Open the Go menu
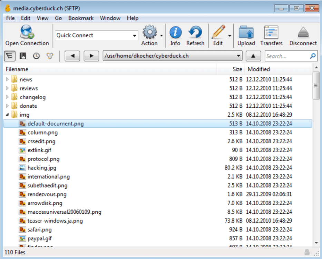Viewport: 322px width, 259px height. pos(58,18)
